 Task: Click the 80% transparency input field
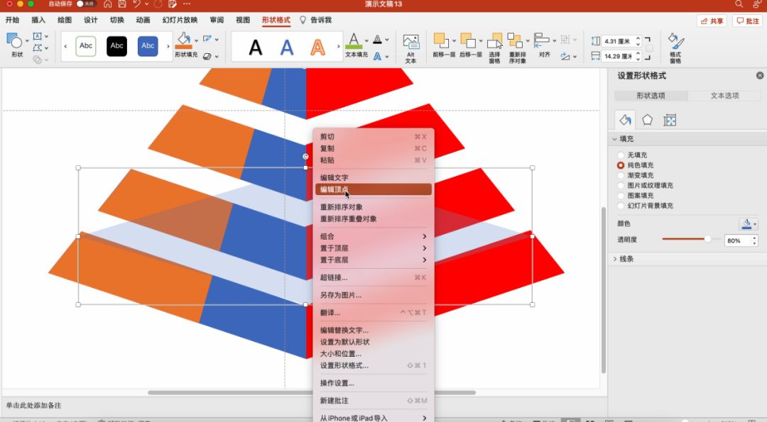pyautogui.click(x=735, y=240)
